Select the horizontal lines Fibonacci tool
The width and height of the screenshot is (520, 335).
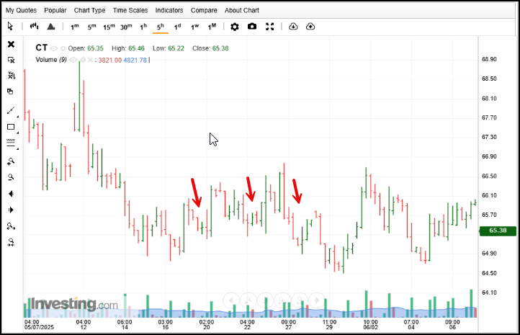pos(11,143)
